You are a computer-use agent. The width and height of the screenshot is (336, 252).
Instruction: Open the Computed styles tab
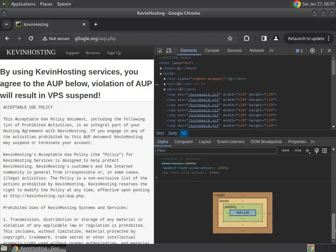[x=183, y=142]
